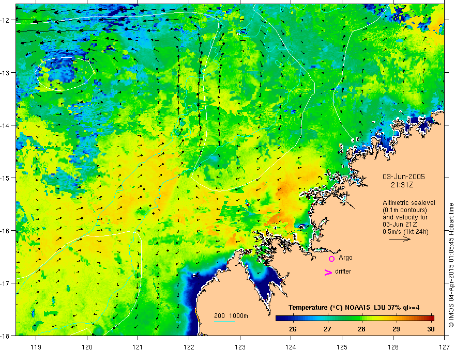Click the velocity scale reference arrow
The image size is (455, 351).
click(x=400, y=239)
